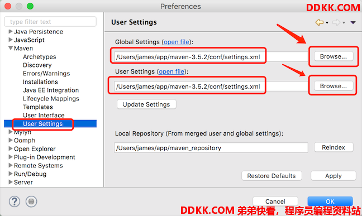Expand the Server tree node

click(x=11, y=182)
